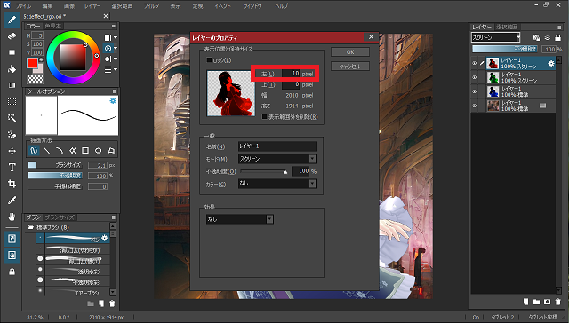
Task: Select the Brush tool in left toolbar
Action: coord(12,20)
